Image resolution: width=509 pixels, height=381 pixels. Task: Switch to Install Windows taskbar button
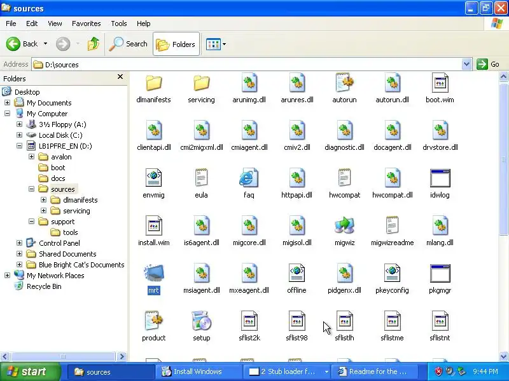198,371
